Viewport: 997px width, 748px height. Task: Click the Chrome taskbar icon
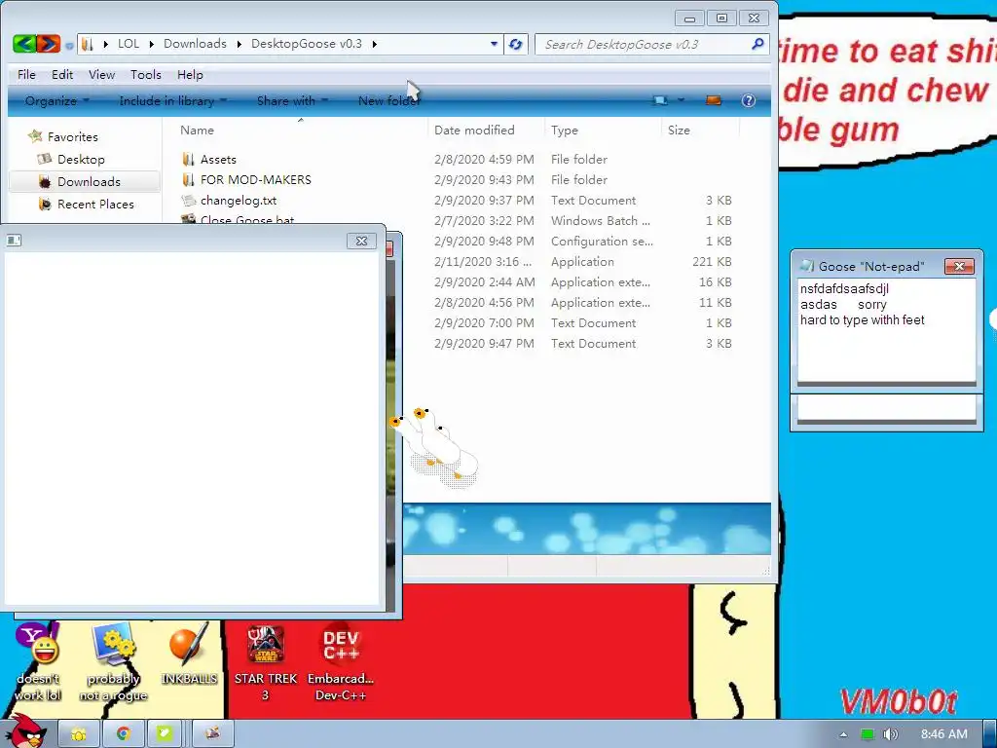coord(123,734)
